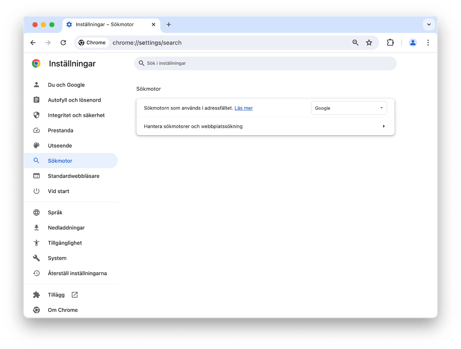Open the Om Chrome page

point(63,310)
